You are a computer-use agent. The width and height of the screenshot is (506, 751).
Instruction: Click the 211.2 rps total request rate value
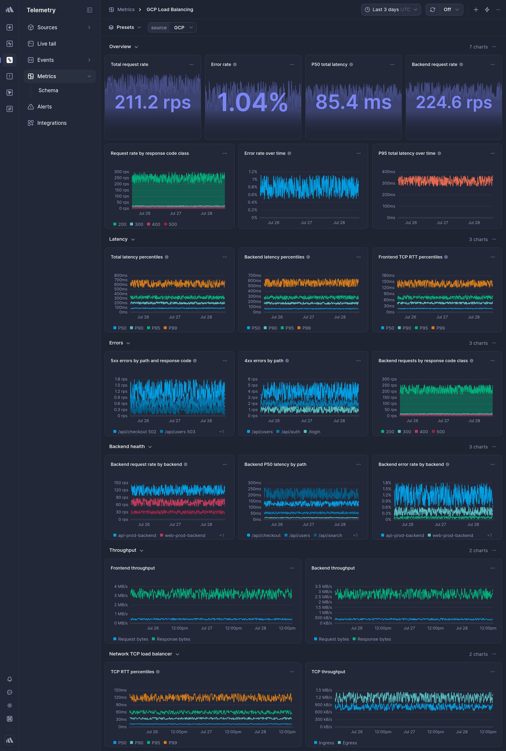(153, 102)
